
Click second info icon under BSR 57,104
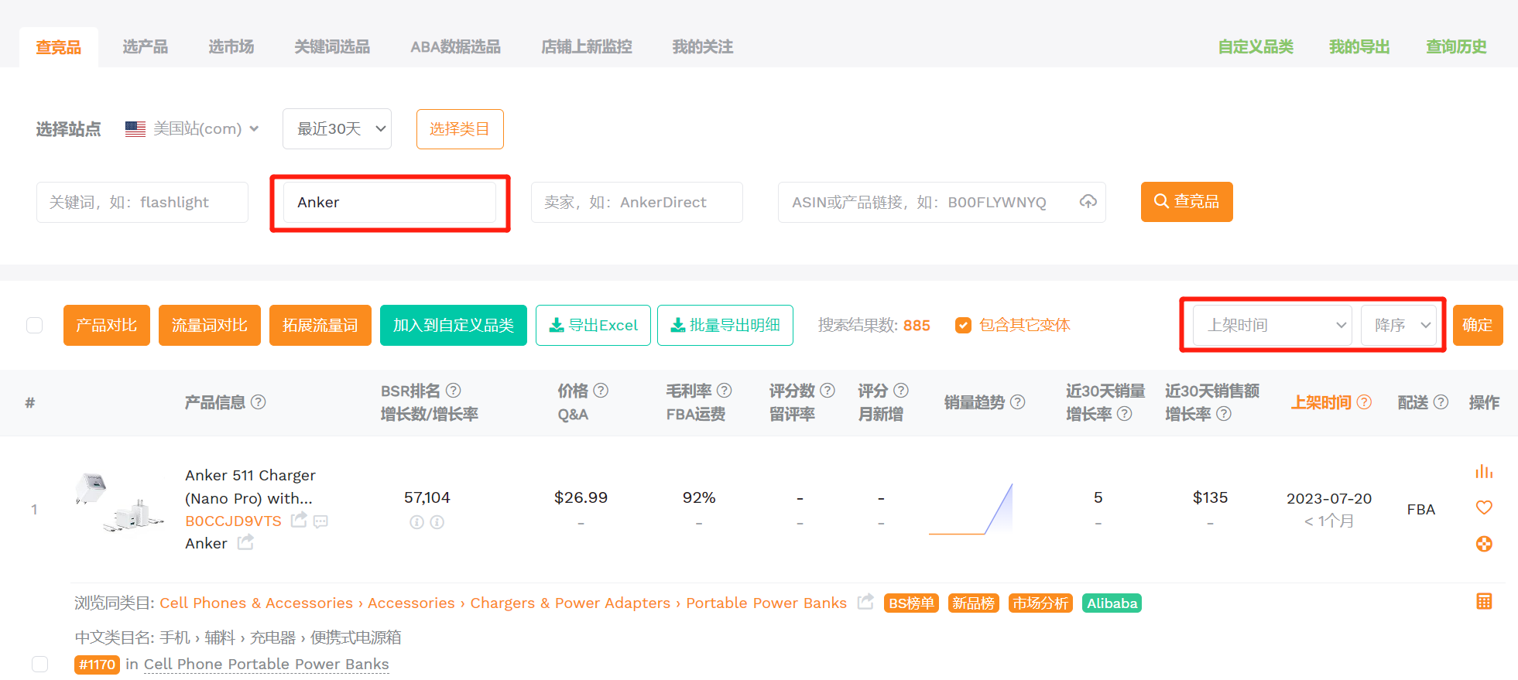coord(437,522)
